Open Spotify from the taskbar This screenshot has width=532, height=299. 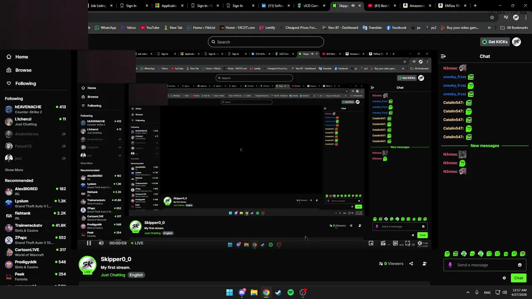pyautogui.click(x=291, y=292)
